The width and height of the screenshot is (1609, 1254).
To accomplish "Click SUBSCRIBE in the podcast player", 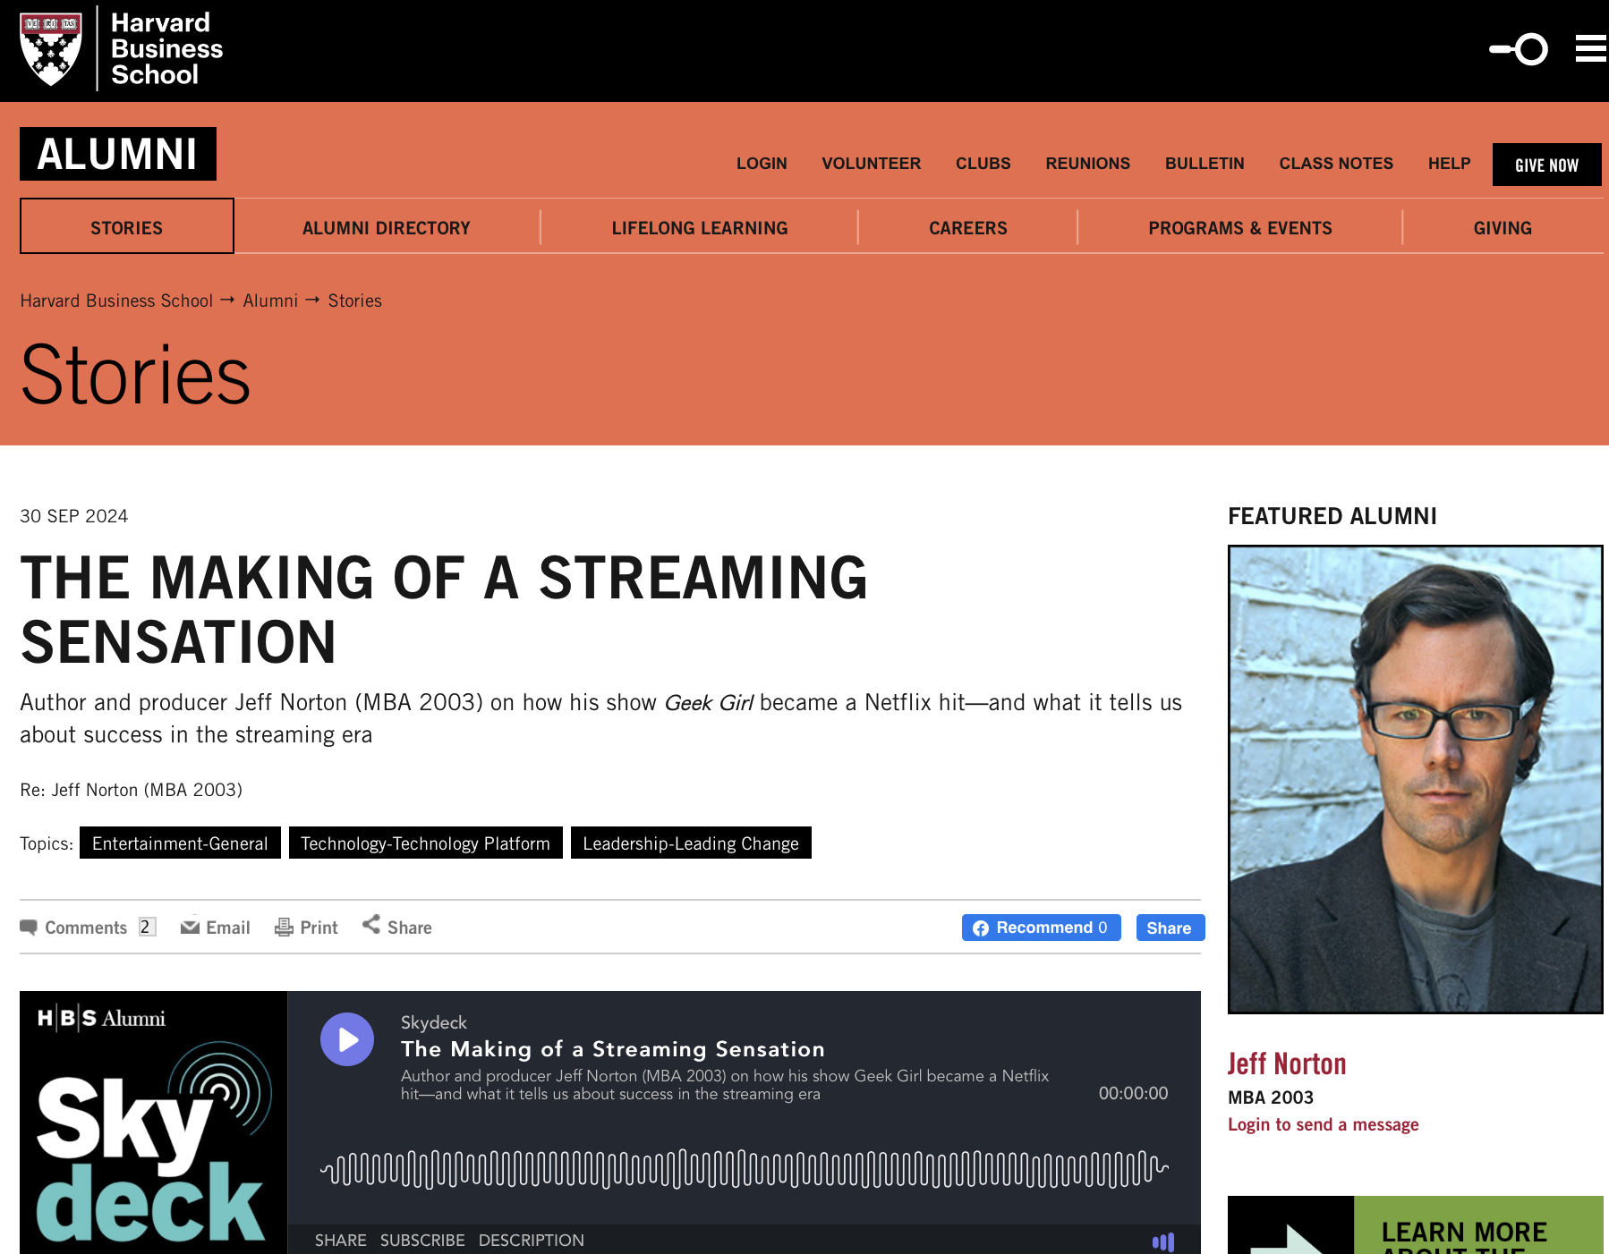I will pyautogui.click(x=422, y=1241).
